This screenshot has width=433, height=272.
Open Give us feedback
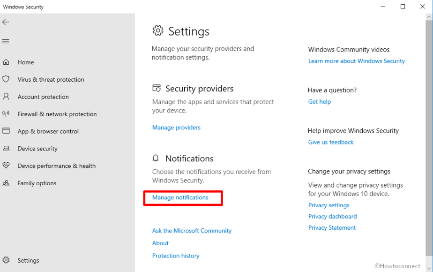pos(330,142)
